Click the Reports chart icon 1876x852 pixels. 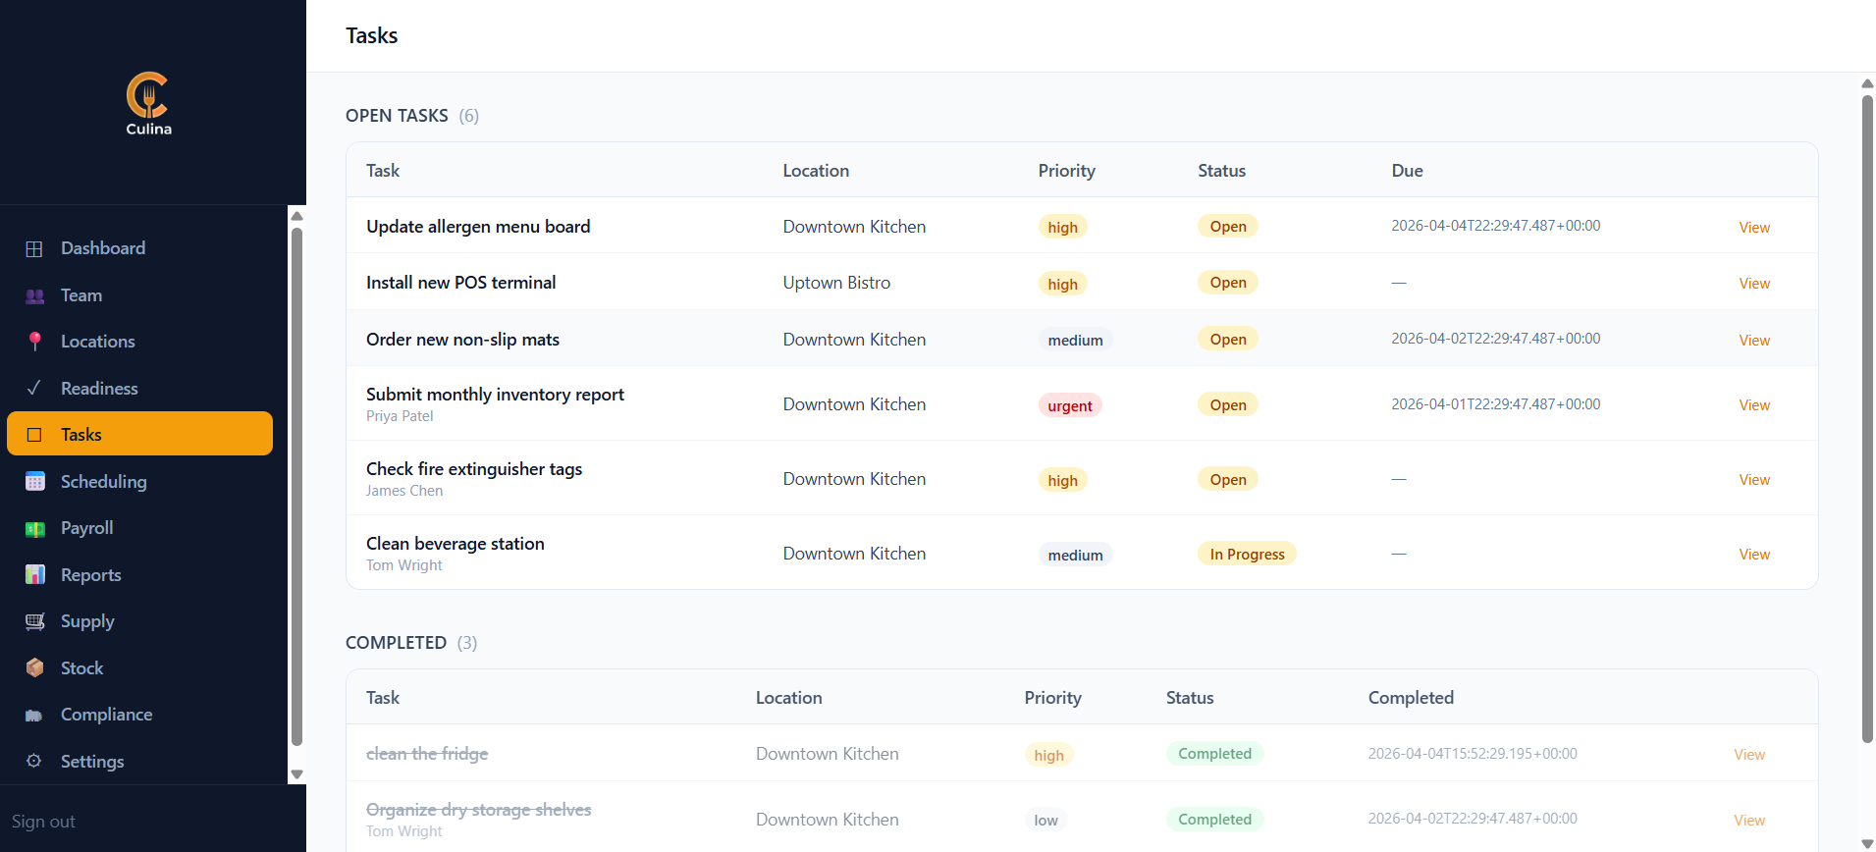[34, 575]
